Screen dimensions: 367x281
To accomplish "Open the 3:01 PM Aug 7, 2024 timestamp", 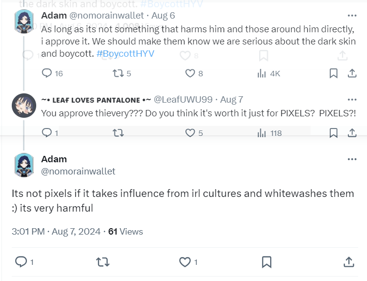I will coord(56,232).
